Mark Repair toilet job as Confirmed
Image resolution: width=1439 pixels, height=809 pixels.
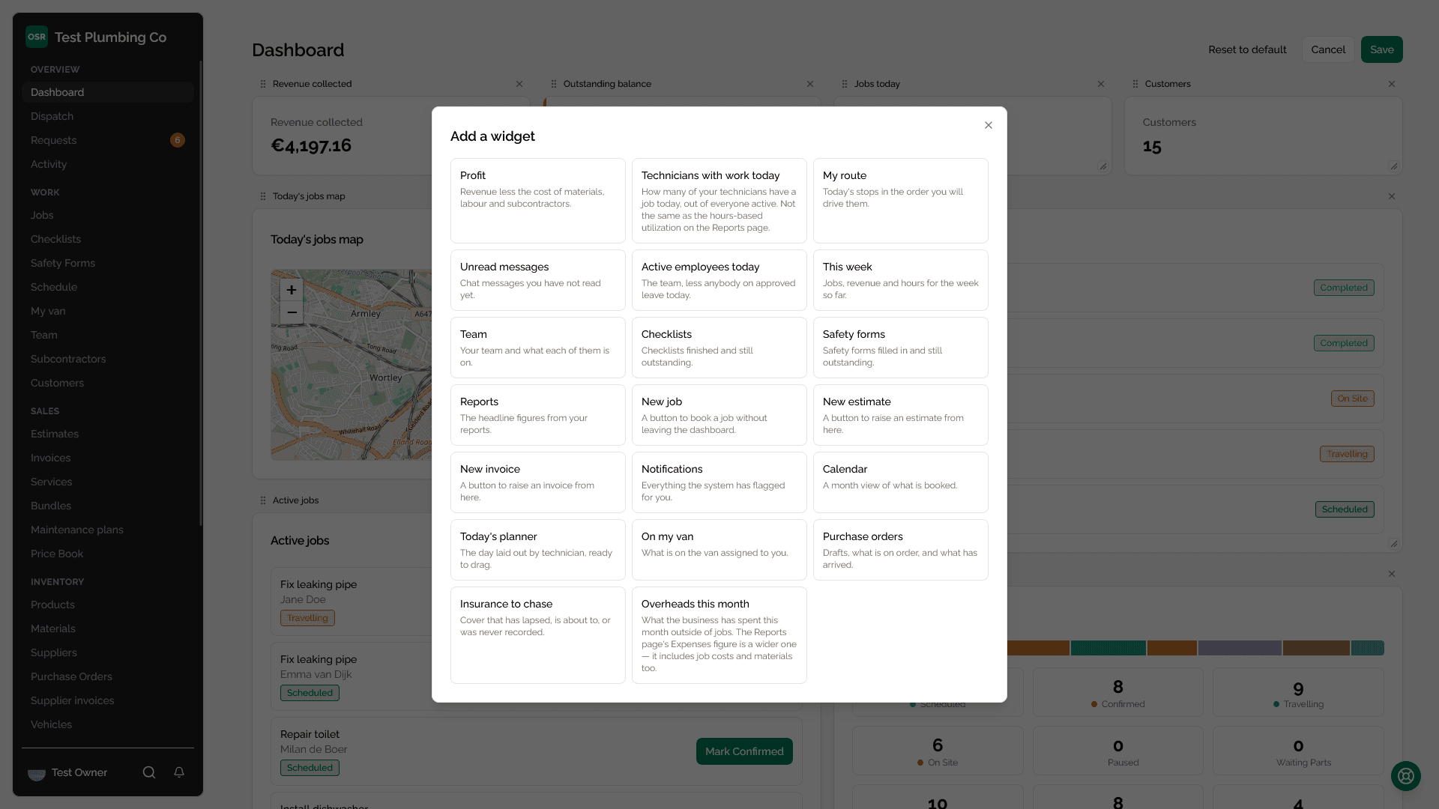coord(744,751)
